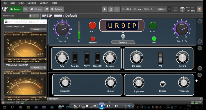The image size is (206, 110).
Task: Expand media player up arrow
Action: pyautogui.click(x=109, y=102)
